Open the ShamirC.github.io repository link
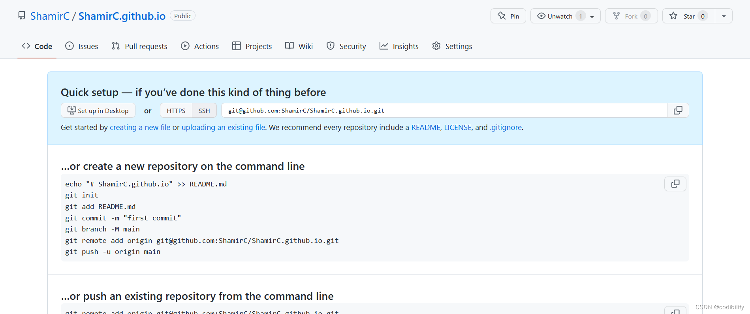 [x=122, y=16]
